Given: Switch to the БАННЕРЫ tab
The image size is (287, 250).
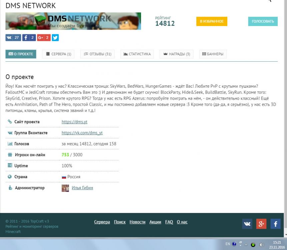Looking at the screenshot, I should tap(213, 54).
